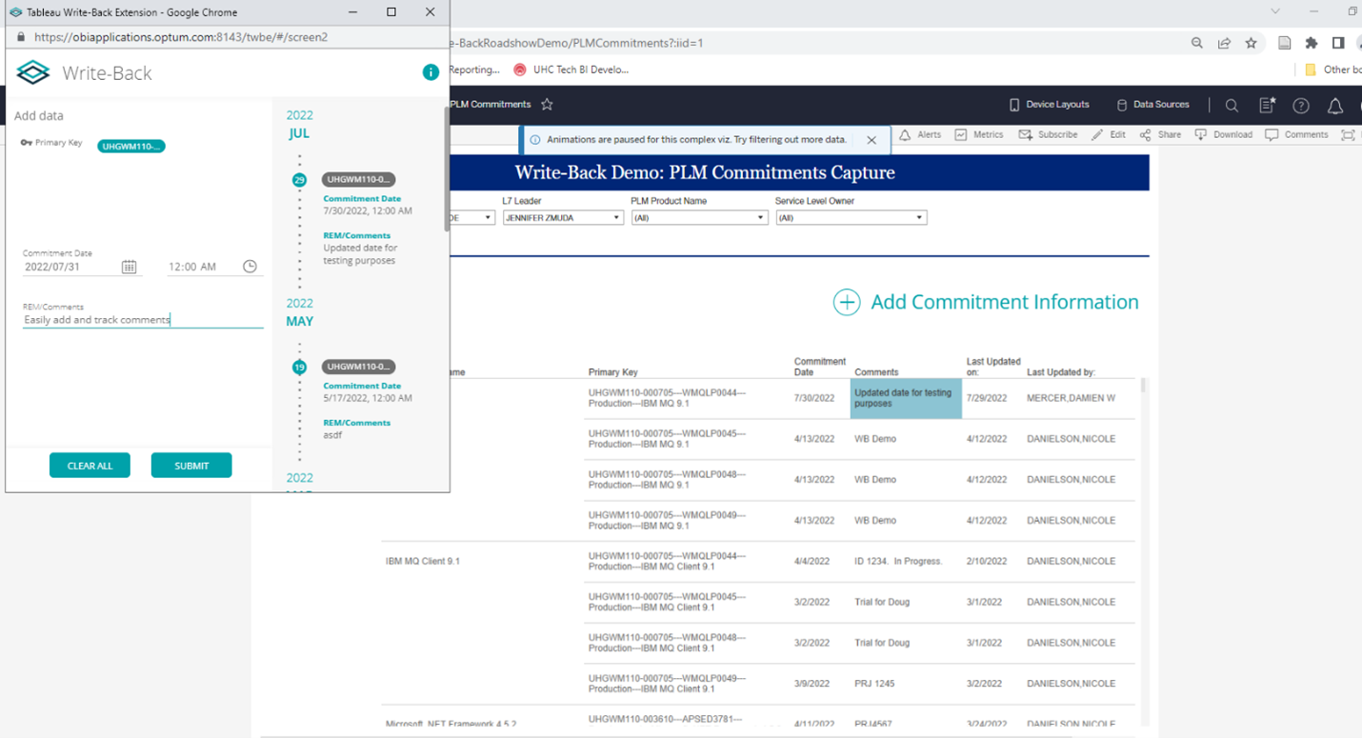This screenshot has height=738, width=1362.
Task: Click the Write-Back extension logo icon
Action: pos(31,71)
